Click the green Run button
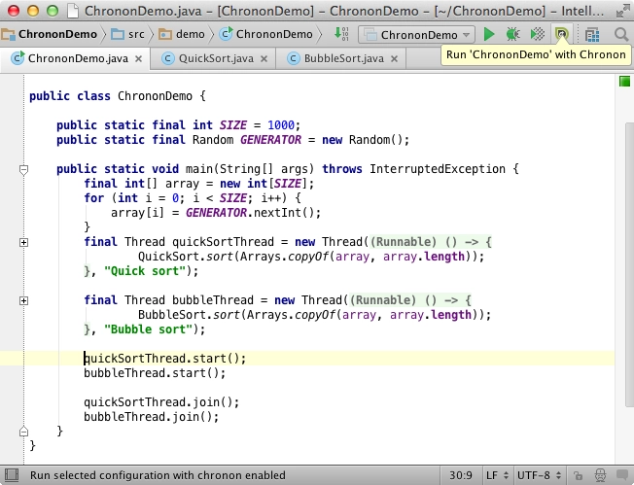Viewport: 634px width, 485px height. pos(489,34)
